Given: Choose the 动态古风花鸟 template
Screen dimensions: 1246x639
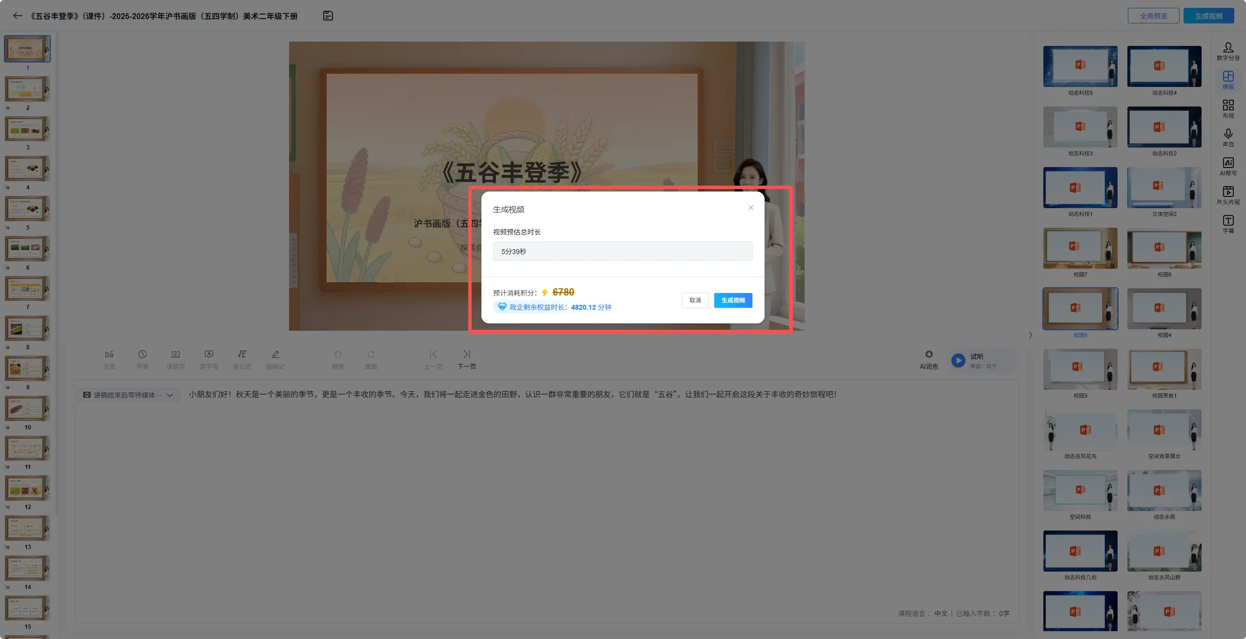Looking at the screenshot, I should 1080,430.
